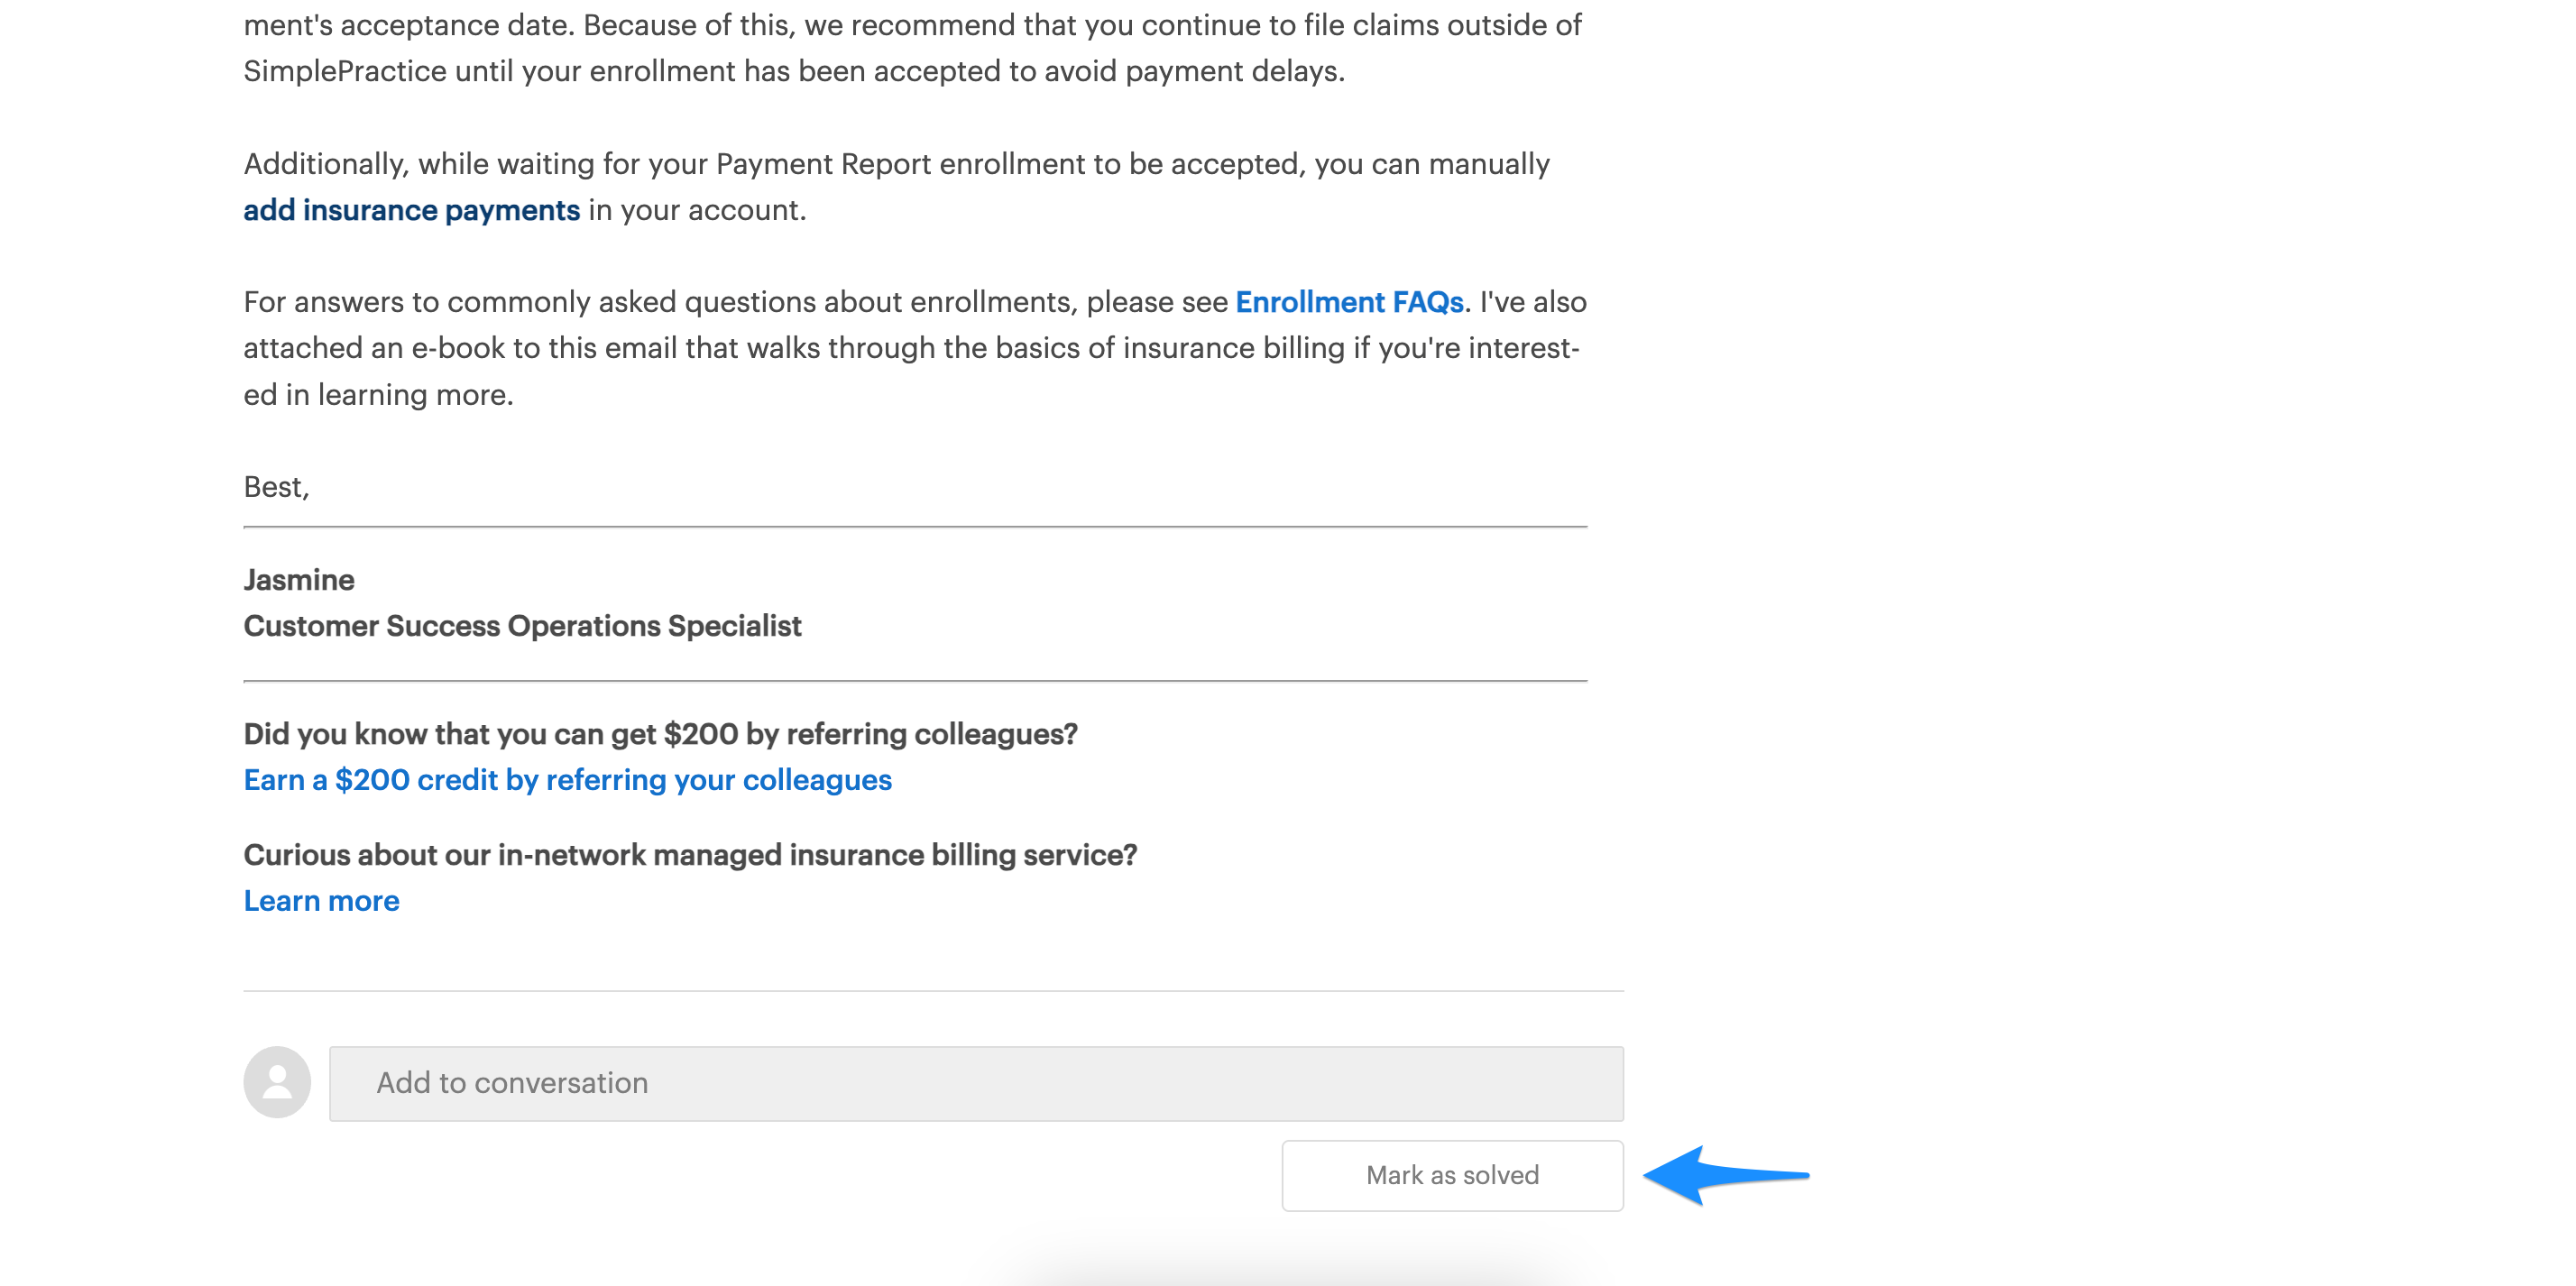This screenshot has height=1286, width=2576.
Task: Click the "Best," closing line
Action: click(x=276, y=487)
